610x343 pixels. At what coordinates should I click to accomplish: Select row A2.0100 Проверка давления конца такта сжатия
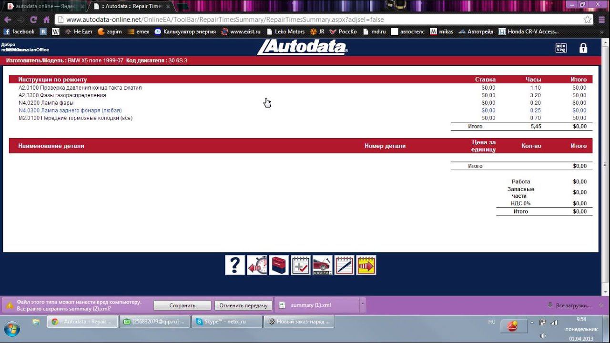pyautogui.click(x=80, y=88)
